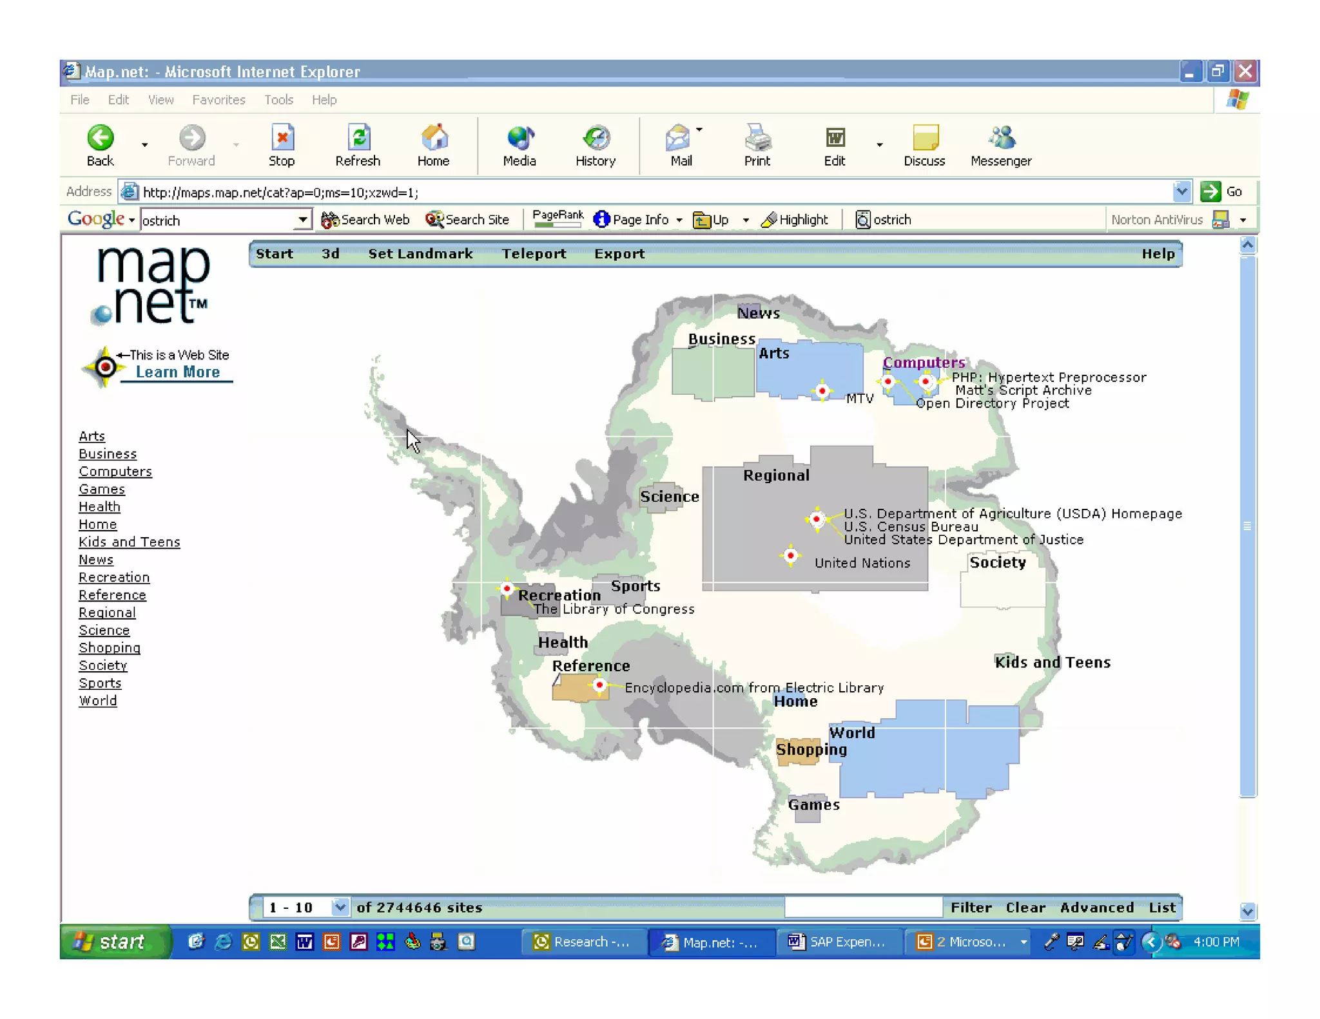Click the Clear filter button
This screenshot has height=1019, width=1320.
tap(1025, 907)
